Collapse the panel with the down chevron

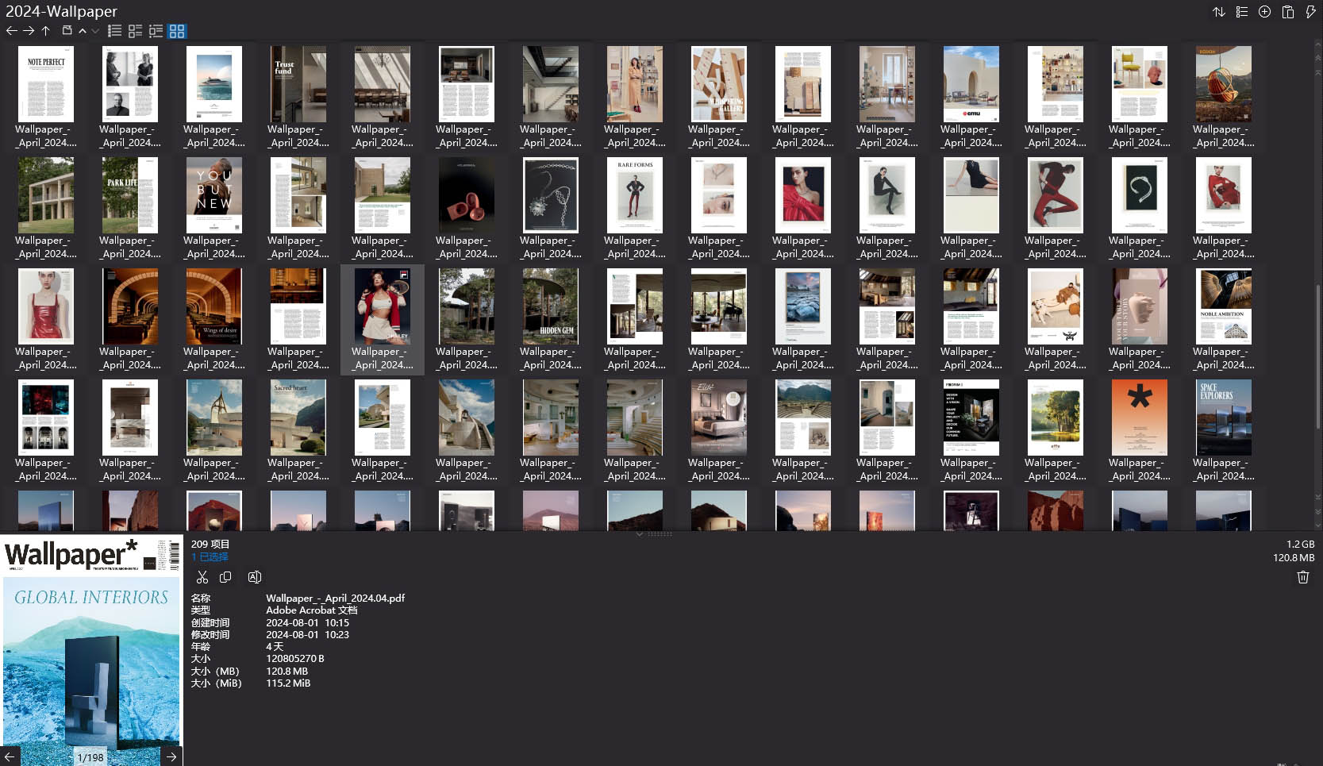[x=94, y=32]
